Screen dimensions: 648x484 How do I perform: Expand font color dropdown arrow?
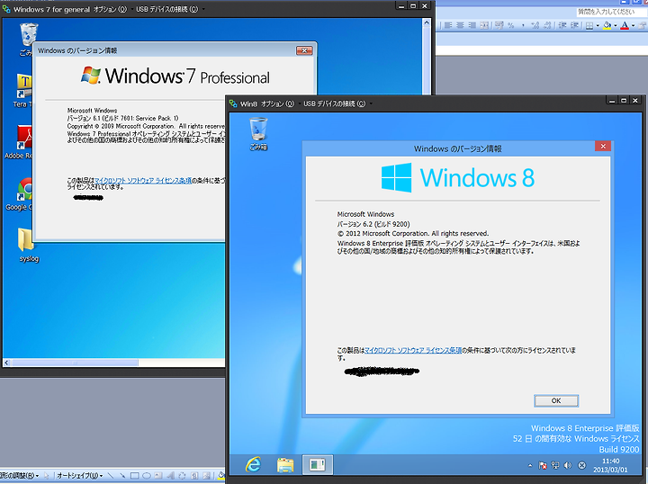[x=633, y=25]
